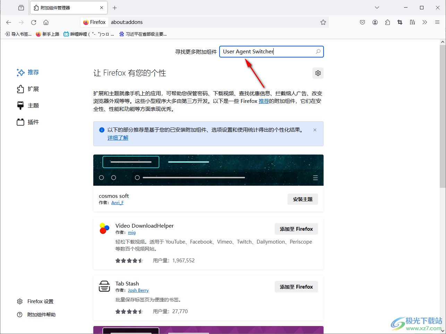Screen dimensions: 446x334
Task: Open author Josh Berry link
Action: 138,290
